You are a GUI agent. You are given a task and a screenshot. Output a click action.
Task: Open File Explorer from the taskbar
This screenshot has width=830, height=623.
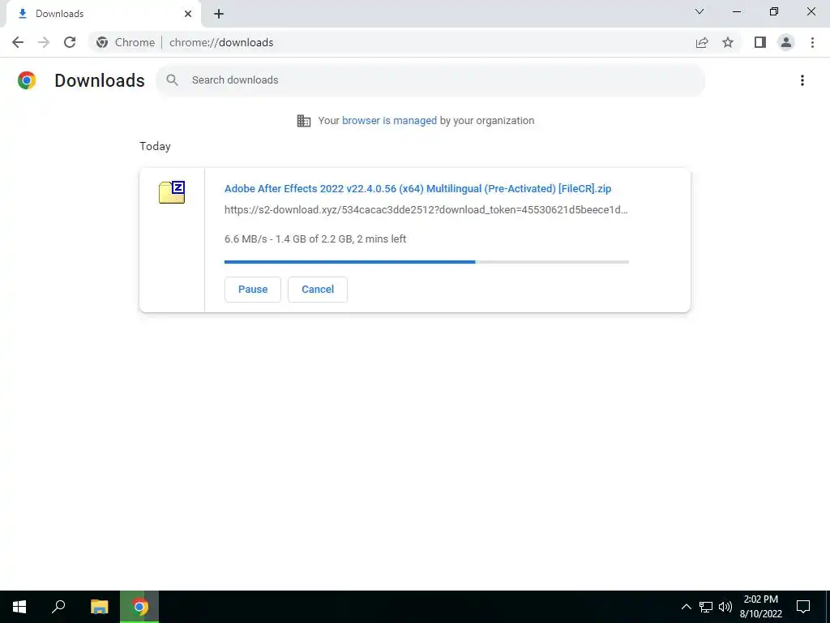point(100,607)
